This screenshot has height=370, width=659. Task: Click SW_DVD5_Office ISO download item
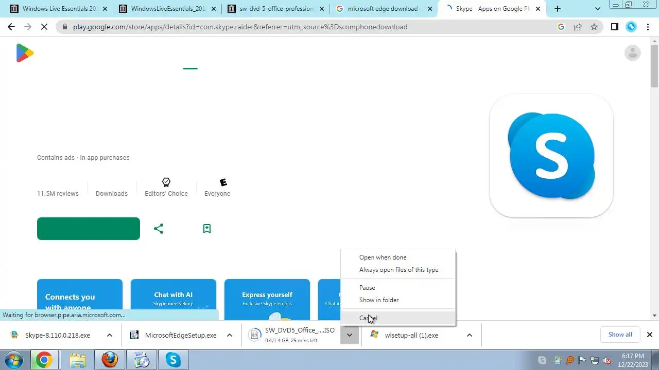click(x=292, y=335)
